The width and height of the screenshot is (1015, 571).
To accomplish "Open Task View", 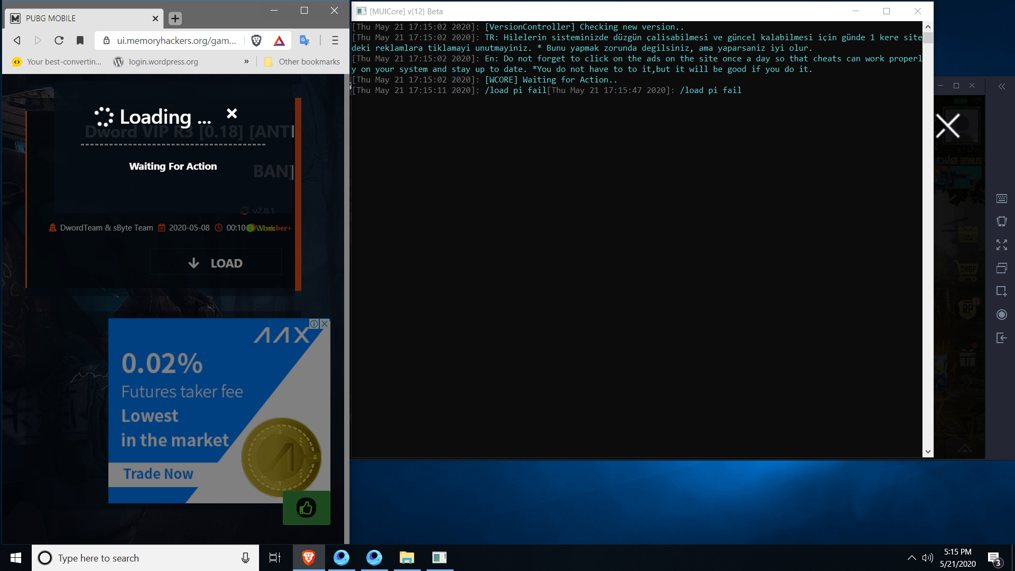I will [x=275, y=558].
